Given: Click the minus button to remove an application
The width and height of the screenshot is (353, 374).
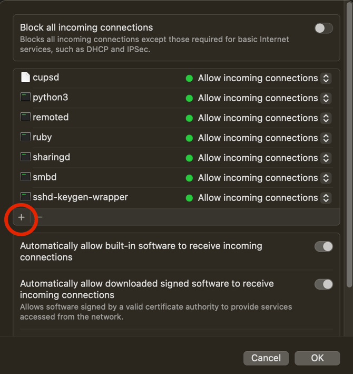Looking at the screenshot, I should pos(40,217).
